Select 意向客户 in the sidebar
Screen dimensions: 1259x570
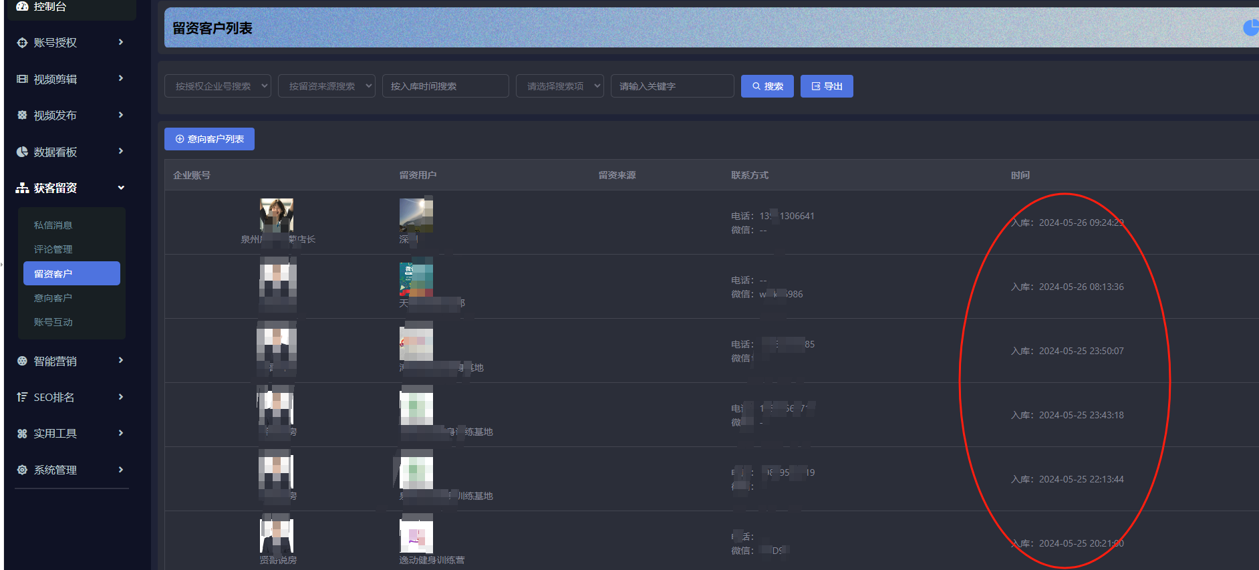click(x=53, y=298)
